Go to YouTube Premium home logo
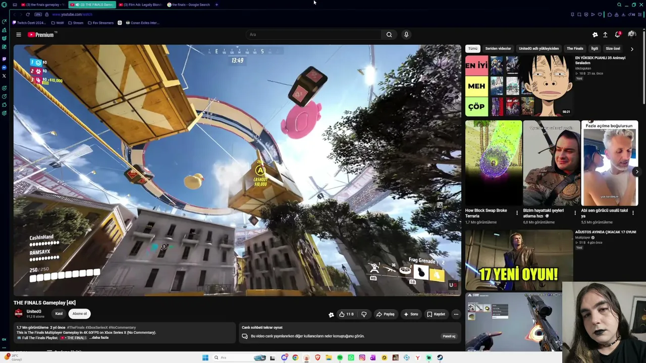This screenshot has width=646, height=363. (x=42, y=35)
